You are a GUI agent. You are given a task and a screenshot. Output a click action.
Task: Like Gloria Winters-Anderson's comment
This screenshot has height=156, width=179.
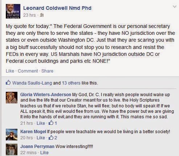point(41,123)
